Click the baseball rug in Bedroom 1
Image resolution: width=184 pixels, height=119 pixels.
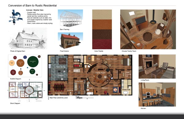click(115, 90)
